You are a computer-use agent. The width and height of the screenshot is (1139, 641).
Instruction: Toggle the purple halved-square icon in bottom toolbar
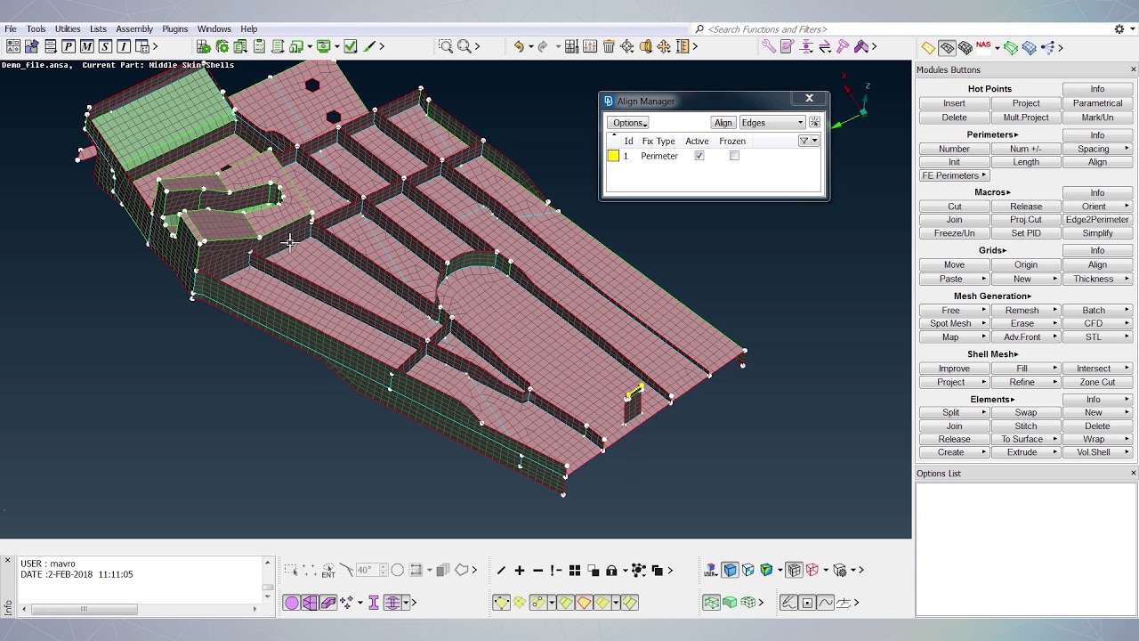click(310, 603)
